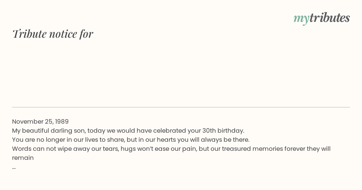The width and height of the screenshot is (362, 190).
Task: Select the "Tribute notice for" heading
Action: click(x=53, y=34)
